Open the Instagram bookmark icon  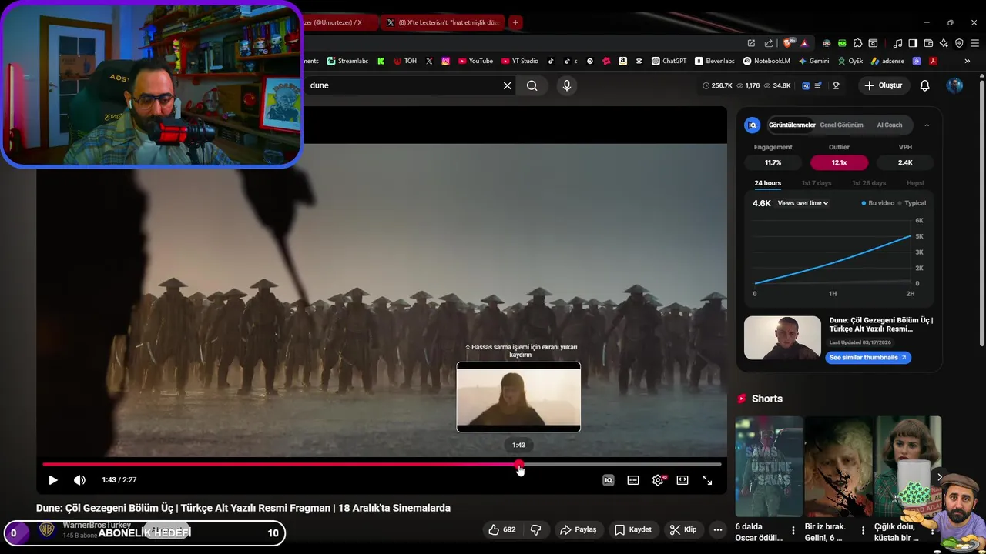tap(445, 61)
